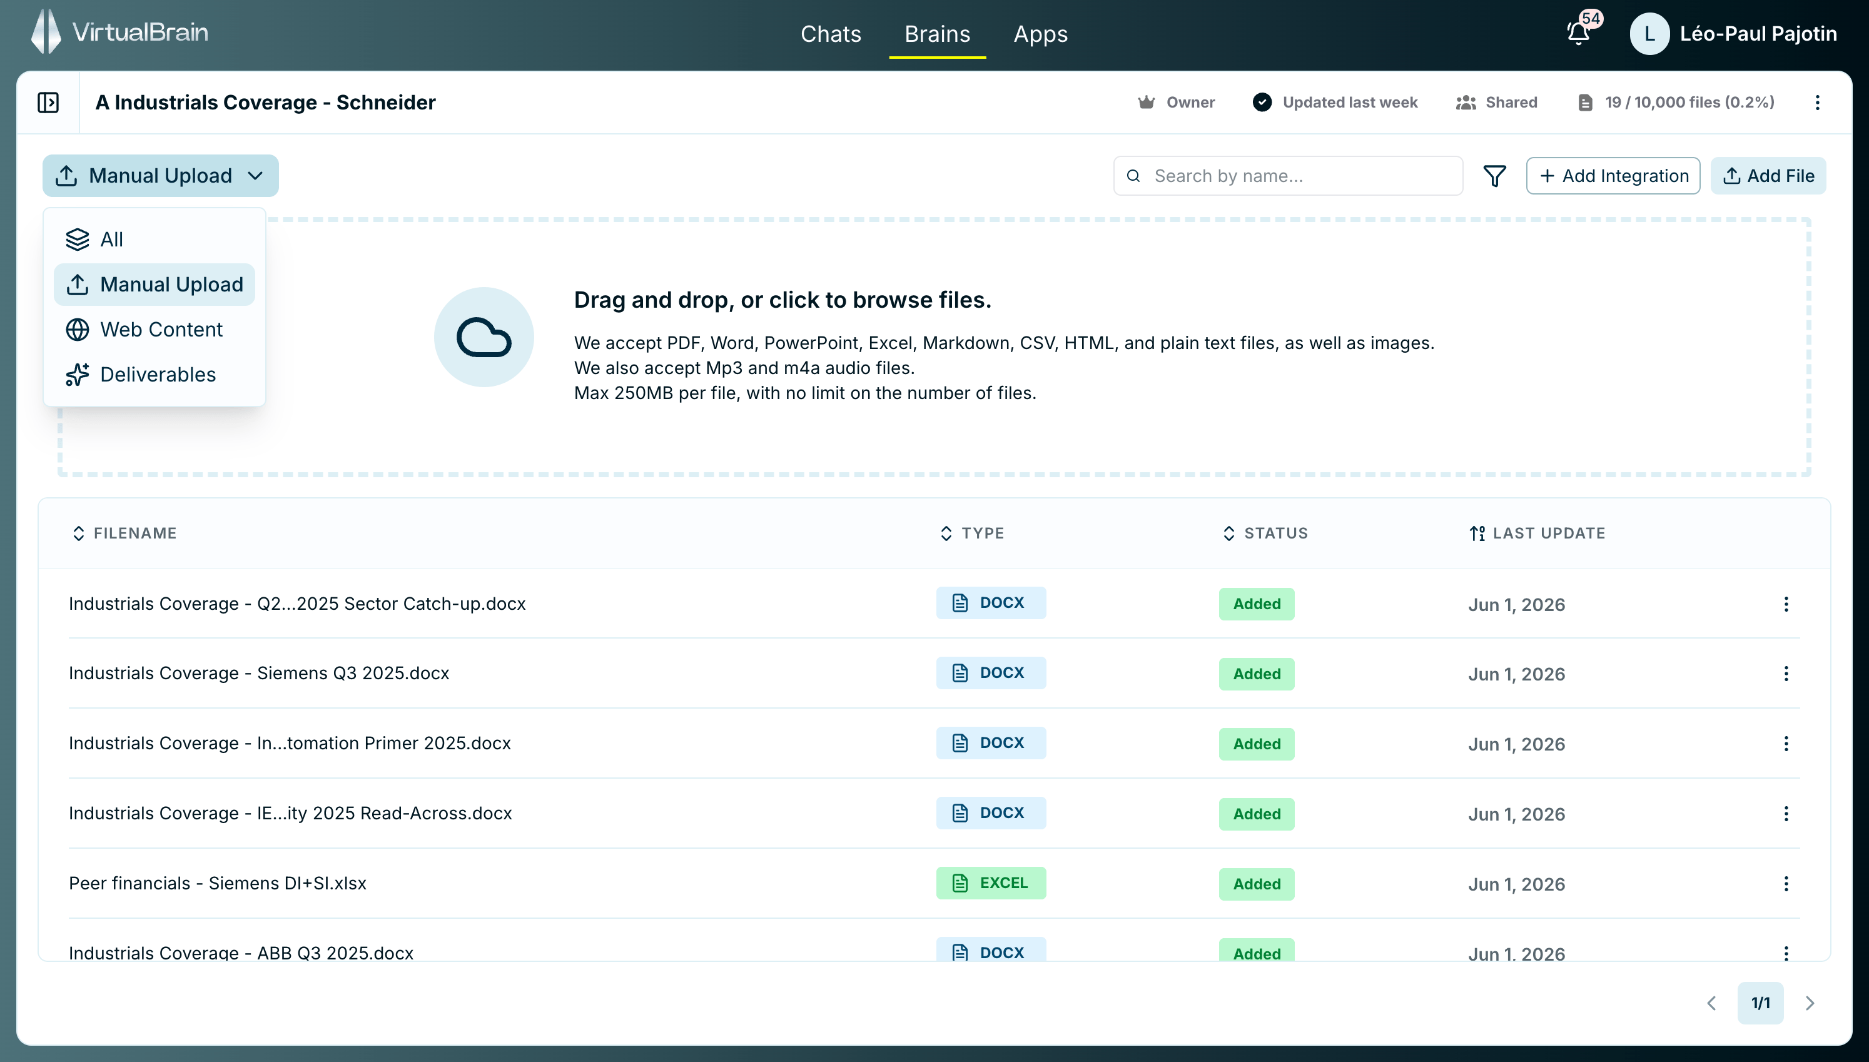Open Industrials Coverage - Siemens Q3 2025.docx
1869x1062 pixels.
click(259, 673)
